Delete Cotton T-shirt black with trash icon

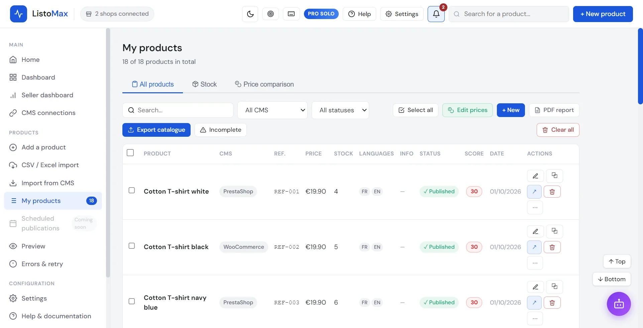point(552,247)
